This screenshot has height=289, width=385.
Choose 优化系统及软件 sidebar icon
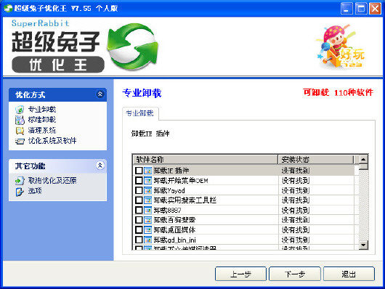click(x=20, y=141)
